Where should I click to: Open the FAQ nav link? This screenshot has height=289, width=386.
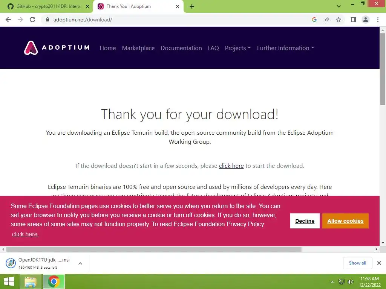tap(213, 48)
